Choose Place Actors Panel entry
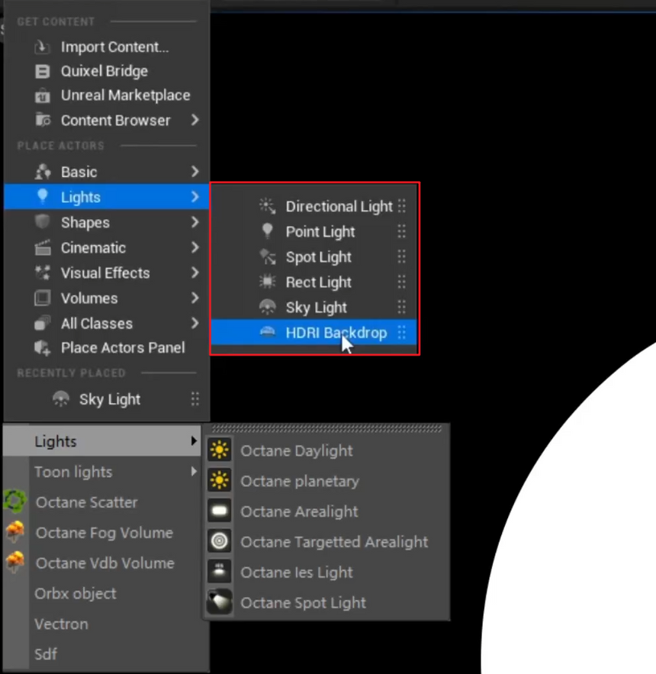This screenshot has width=656, height=674. 107,348
